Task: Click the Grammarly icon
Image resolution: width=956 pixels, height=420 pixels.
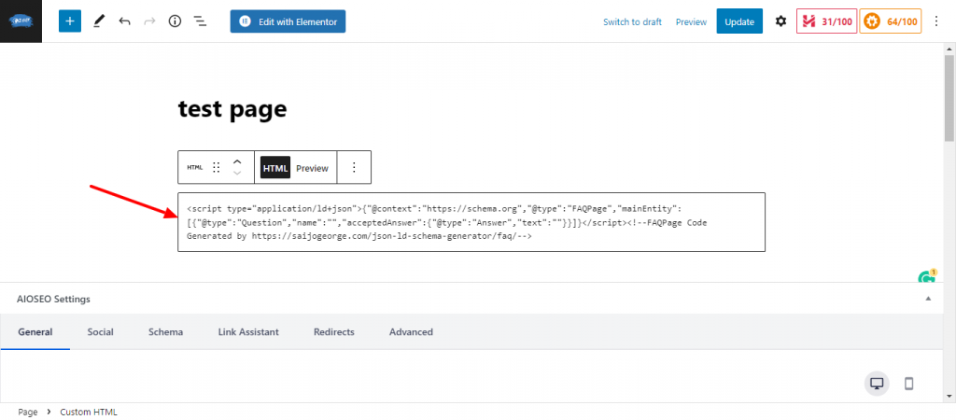Action: point(927,277)
